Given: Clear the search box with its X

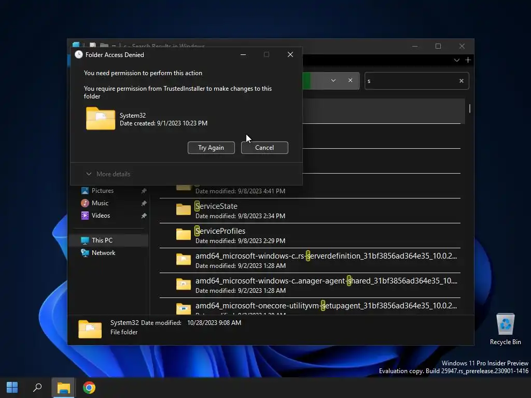Looking at the screenshot, I should tap(461, 81).
